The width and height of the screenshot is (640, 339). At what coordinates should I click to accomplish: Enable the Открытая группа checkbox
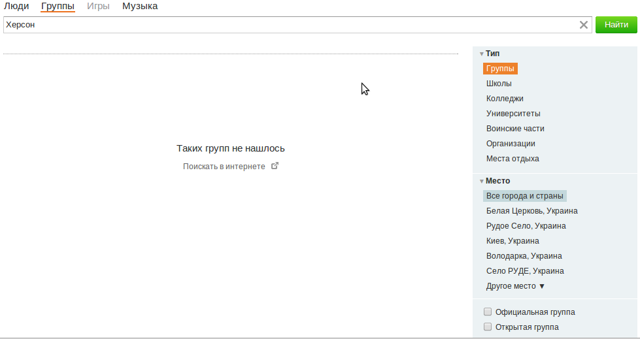click(x=487, y=327)
